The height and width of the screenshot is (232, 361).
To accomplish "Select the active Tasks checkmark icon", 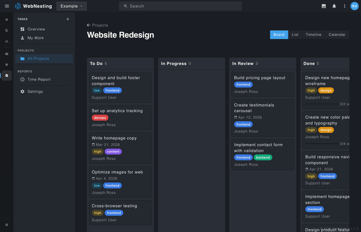I will point(7,76).
